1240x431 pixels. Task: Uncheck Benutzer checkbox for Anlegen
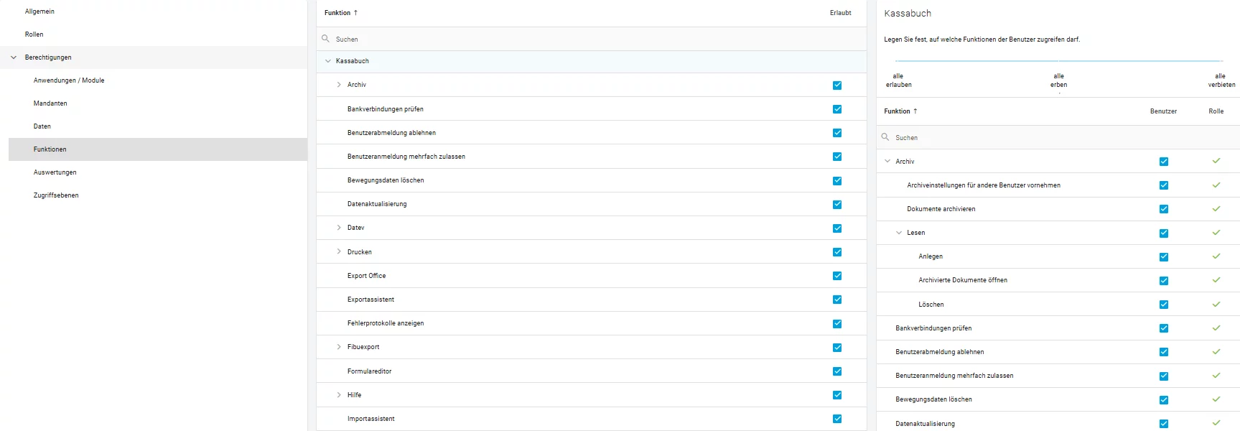(1164, 257)
